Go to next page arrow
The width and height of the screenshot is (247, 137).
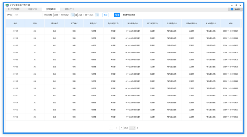121,128
